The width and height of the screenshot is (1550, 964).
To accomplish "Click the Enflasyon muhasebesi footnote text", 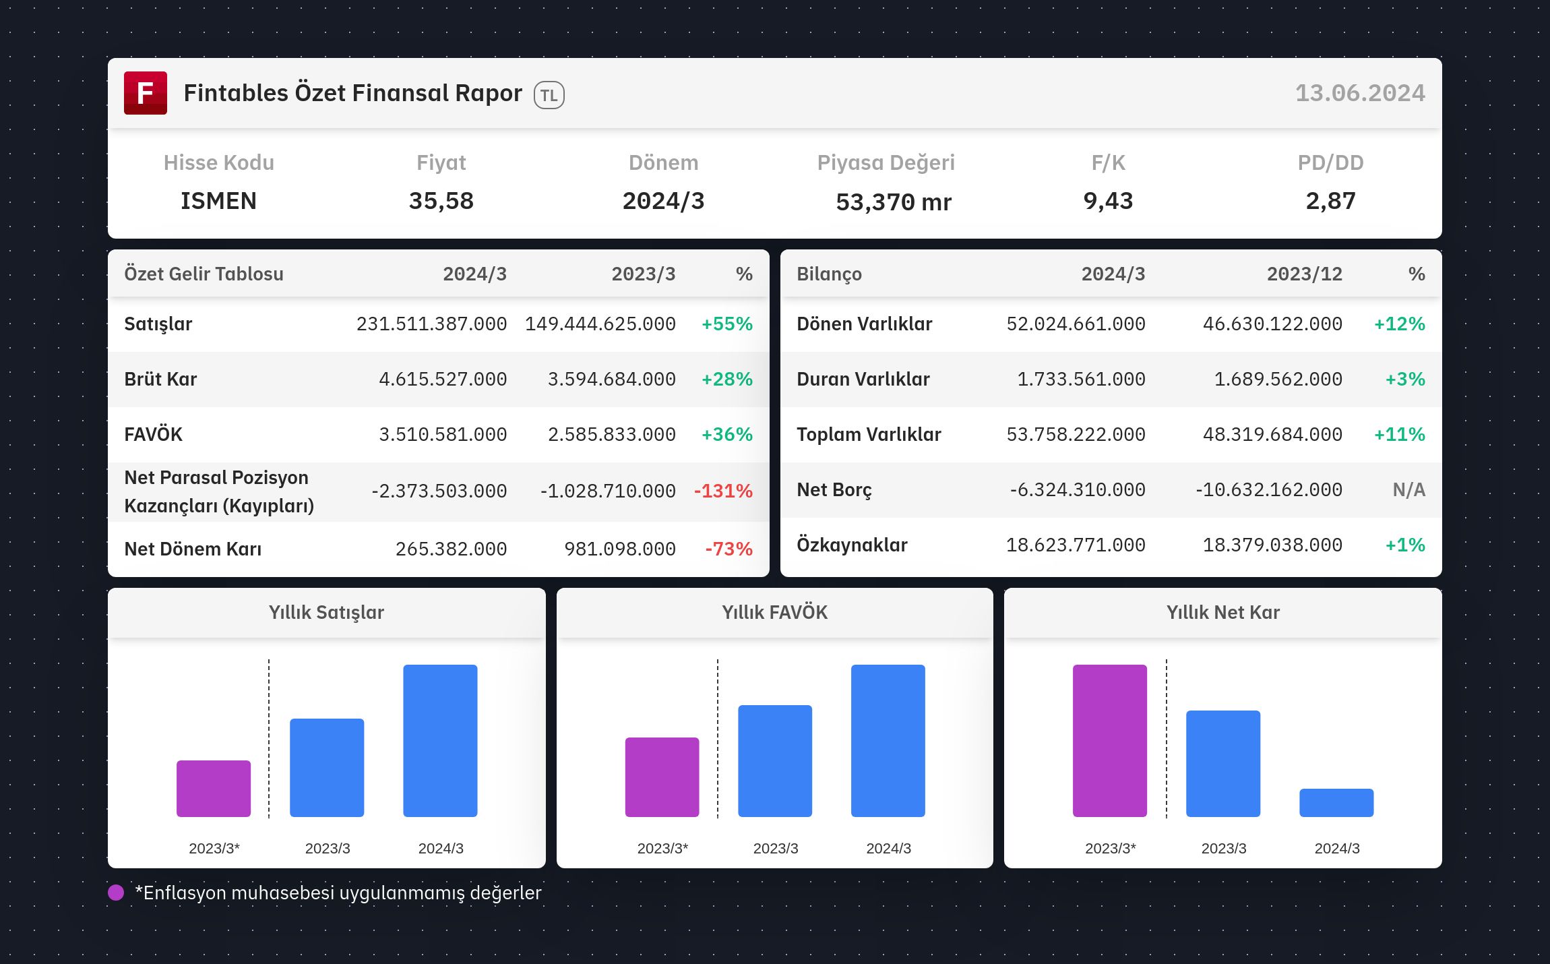I will pyautogui.click(x=338, y=893).
